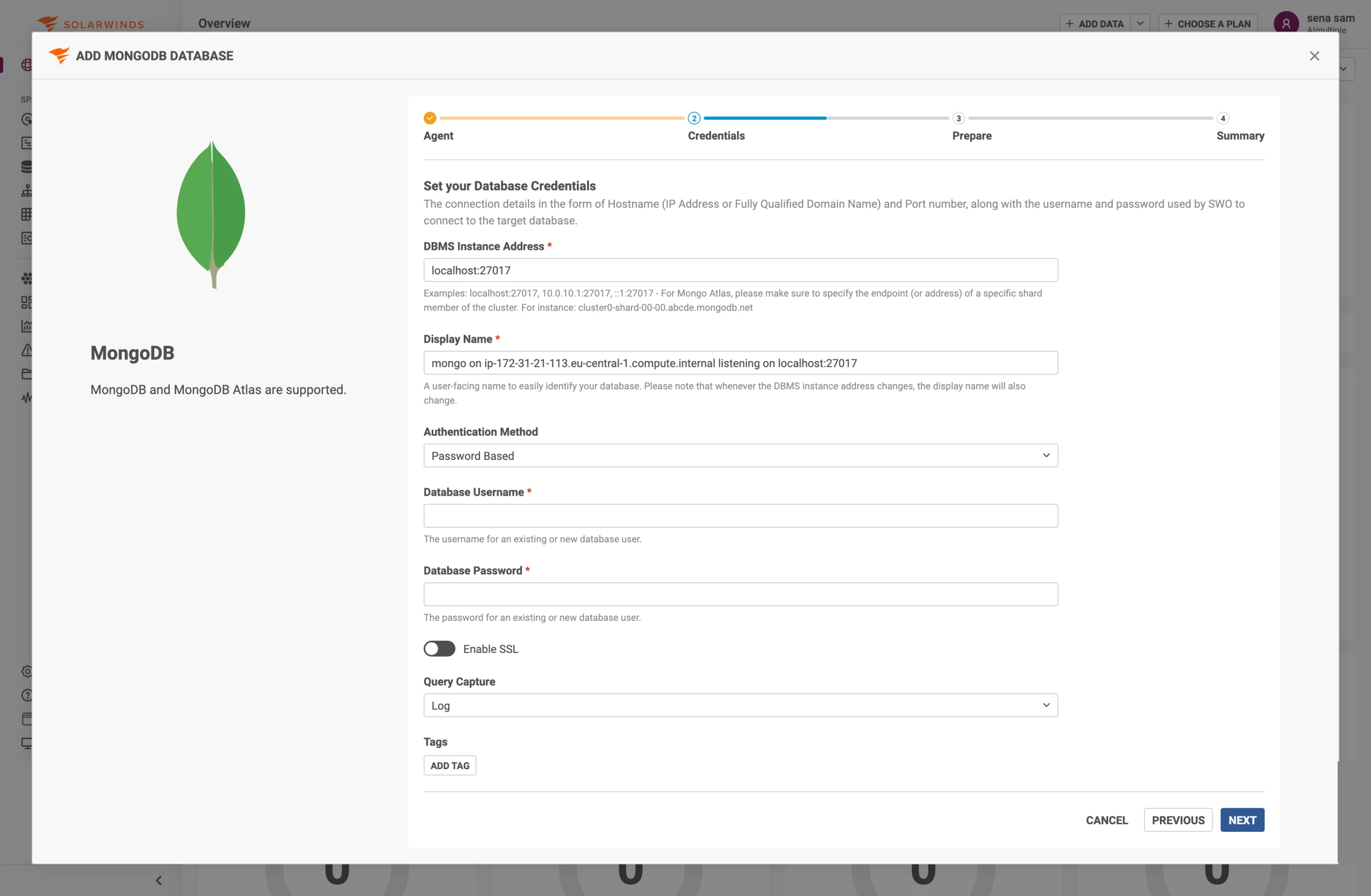Screen dimensions: 1371x896
Task: Collapse the sidebar with the left chevron
Action: [x=159, y=880]
